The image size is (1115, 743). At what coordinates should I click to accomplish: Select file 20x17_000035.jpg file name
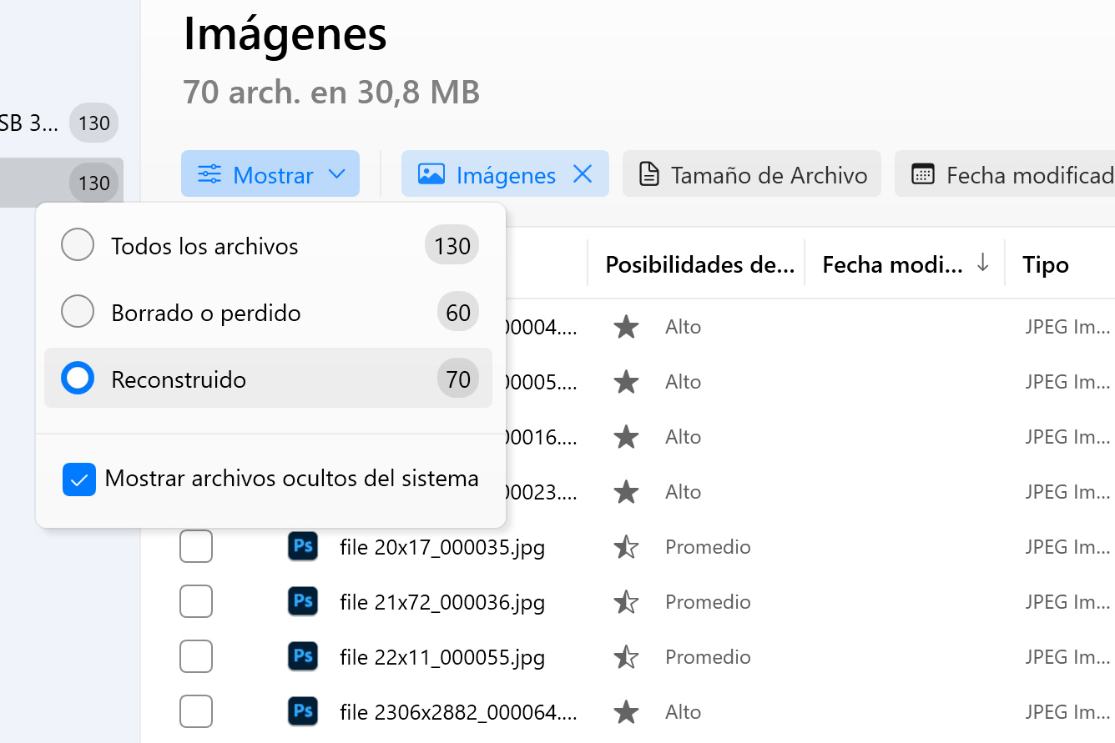click(442, 548)
